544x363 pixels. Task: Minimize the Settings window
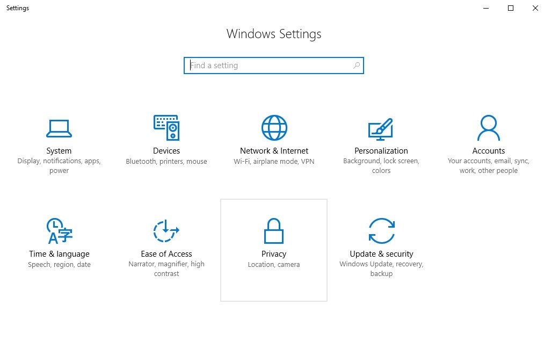tap(486, 8)
